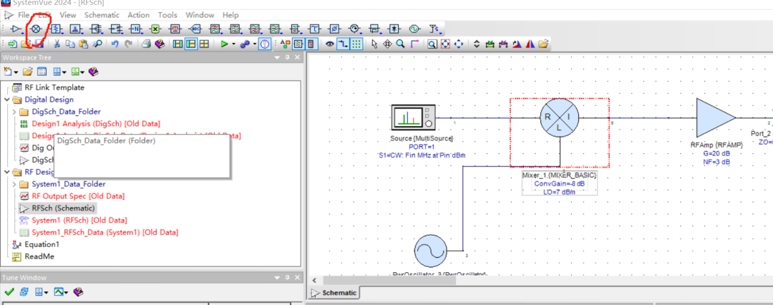Open the Tools menu

[167, 15]
